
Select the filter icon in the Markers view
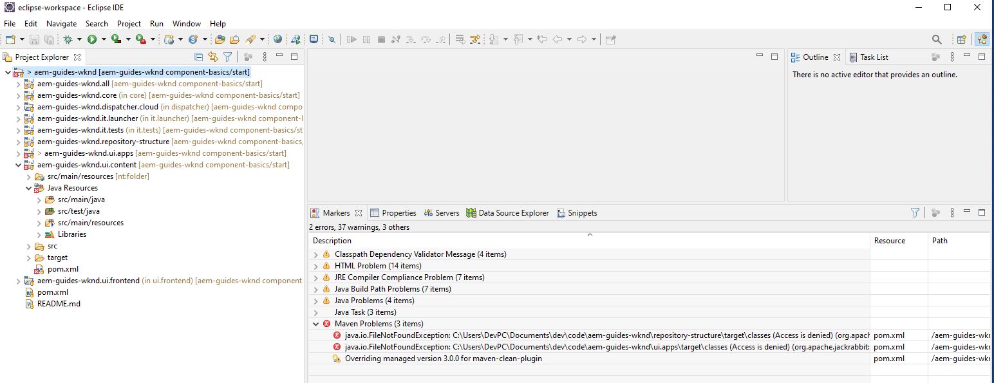[x=915, y=212]
